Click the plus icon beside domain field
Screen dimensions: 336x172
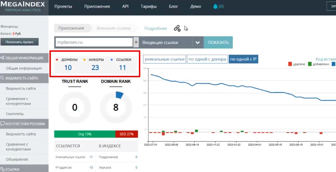point(136,42)
